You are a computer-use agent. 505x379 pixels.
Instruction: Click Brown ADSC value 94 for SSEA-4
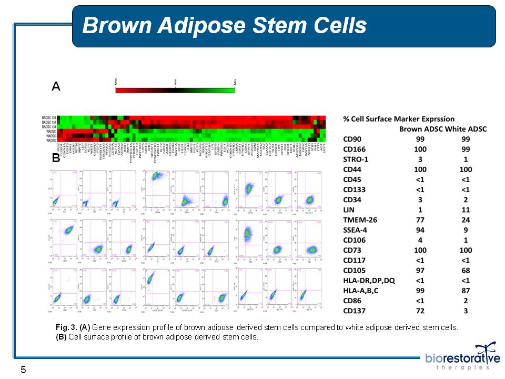click(420, 230)
